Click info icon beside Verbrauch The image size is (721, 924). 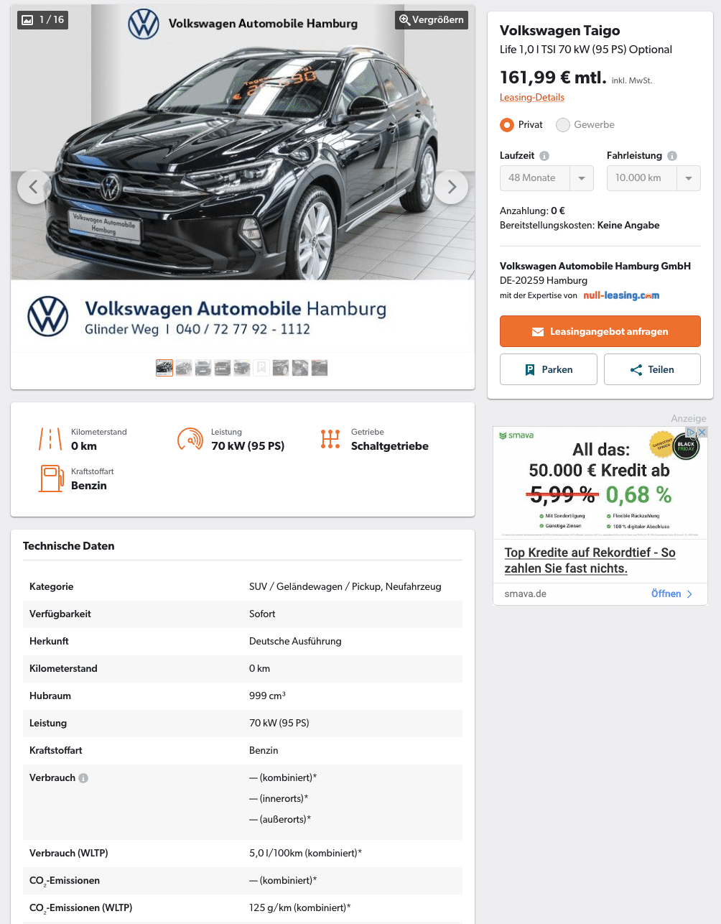(83, 778)
